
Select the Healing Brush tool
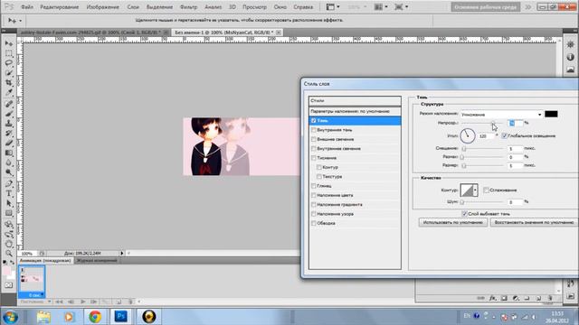click(x=9, y=105)
